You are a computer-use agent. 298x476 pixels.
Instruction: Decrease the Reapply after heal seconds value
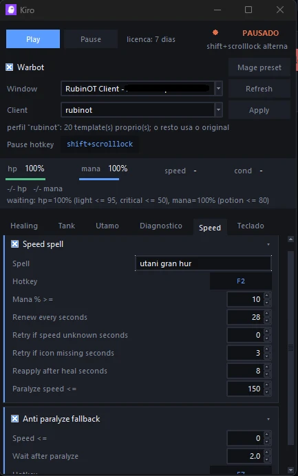pos(267,374)
